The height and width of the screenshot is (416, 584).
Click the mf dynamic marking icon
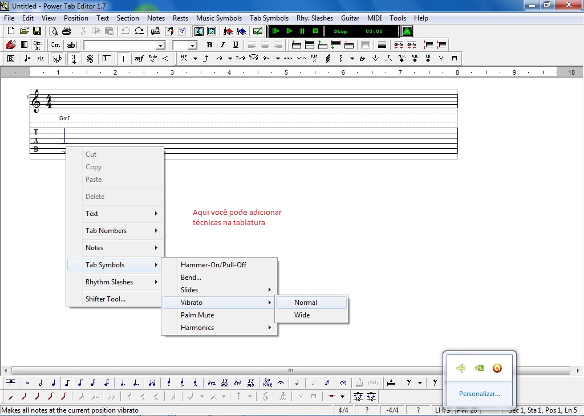139,58
